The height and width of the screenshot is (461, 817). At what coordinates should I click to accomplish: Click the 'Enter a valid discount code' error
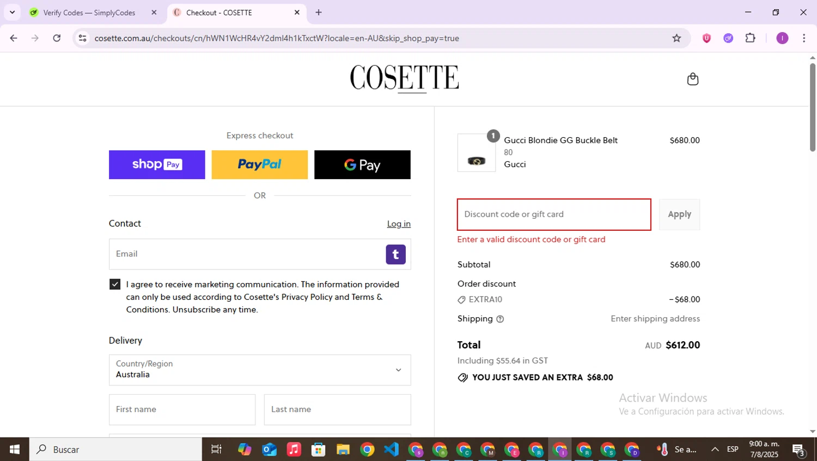click(531, 239)
